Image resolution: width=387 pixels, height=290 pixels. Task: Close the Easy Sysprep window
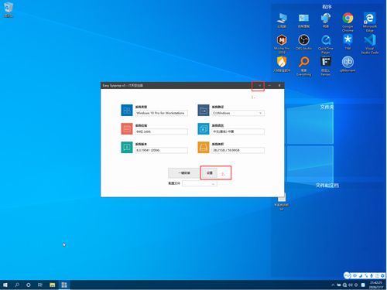(279, 85)
